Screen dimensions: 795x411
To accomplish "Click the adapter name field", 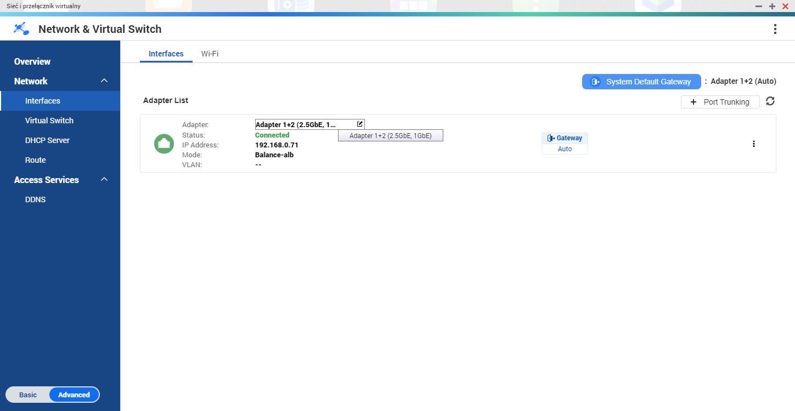I will 310,124.
